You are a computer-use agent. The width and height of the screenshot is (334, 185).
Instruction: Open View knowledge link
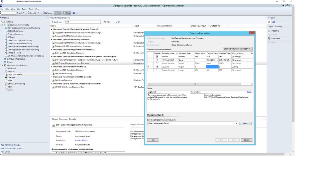click(x=81, y=140)
